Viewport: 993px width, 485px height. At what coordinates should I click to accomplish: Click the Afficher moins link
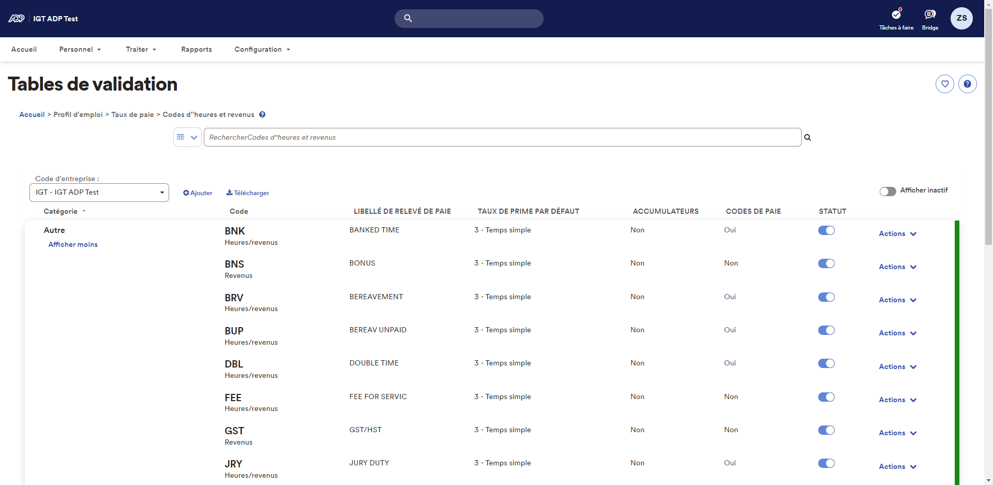coord(73,245)
